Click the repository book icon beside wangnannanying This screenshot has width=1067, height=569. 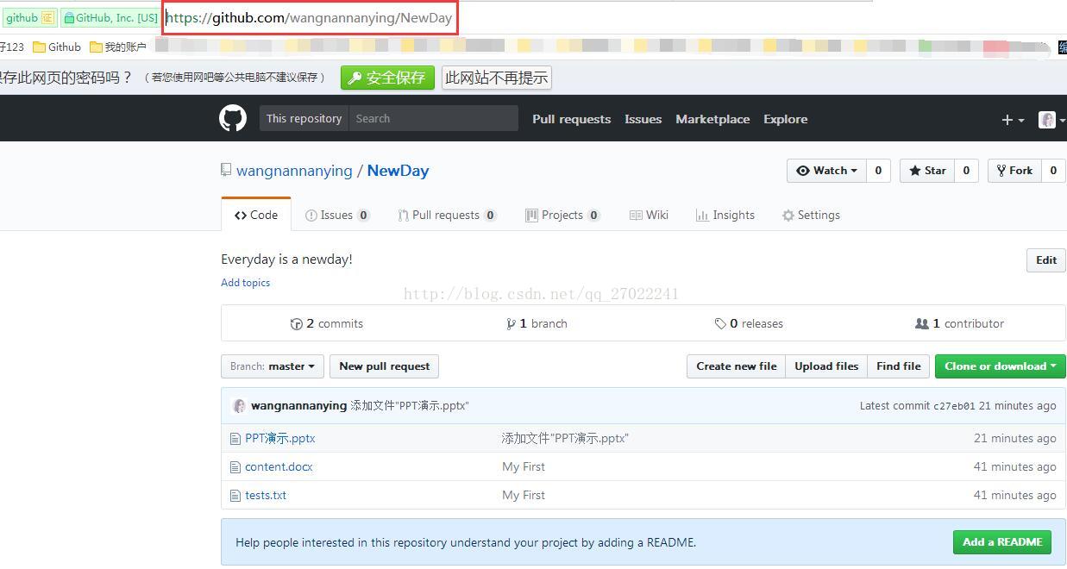pyautogui.click(x=226, y=170)
